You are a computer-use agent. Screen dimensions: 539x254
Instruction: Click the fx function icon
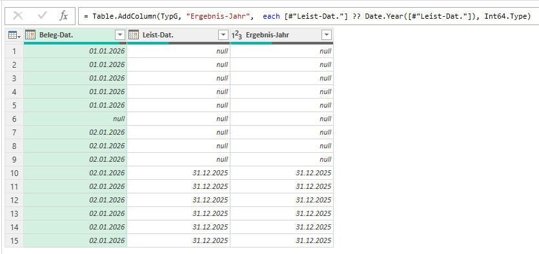coord(64,15)
